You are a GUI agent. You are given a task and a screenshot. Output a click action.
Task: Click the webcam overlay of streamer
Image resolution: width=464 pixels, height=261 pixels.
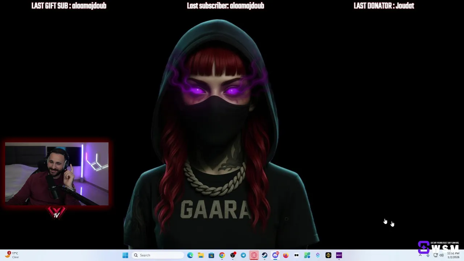[x=57, y=174]
